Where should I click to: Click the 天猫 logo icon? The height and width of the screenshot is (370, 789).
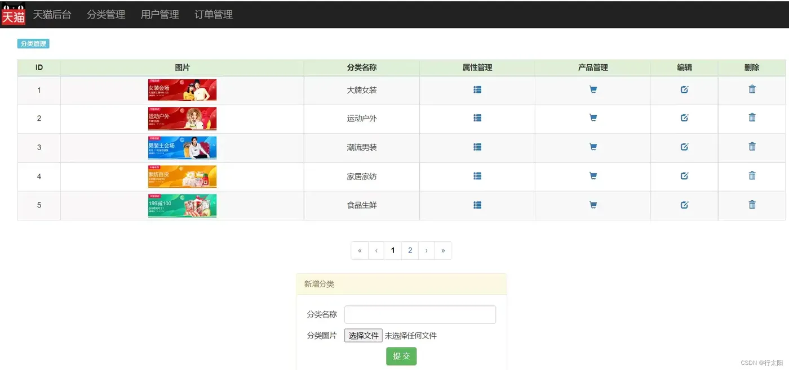(x=13, y=13)
